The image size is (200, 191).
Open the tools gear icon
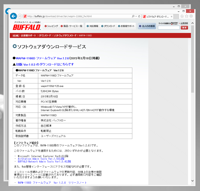pos(191,16)
